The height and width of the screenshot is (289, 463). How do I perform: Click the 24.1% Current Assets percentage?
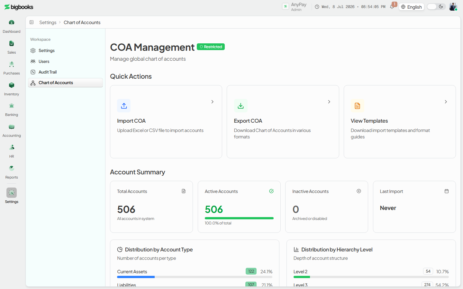point(266,272)
